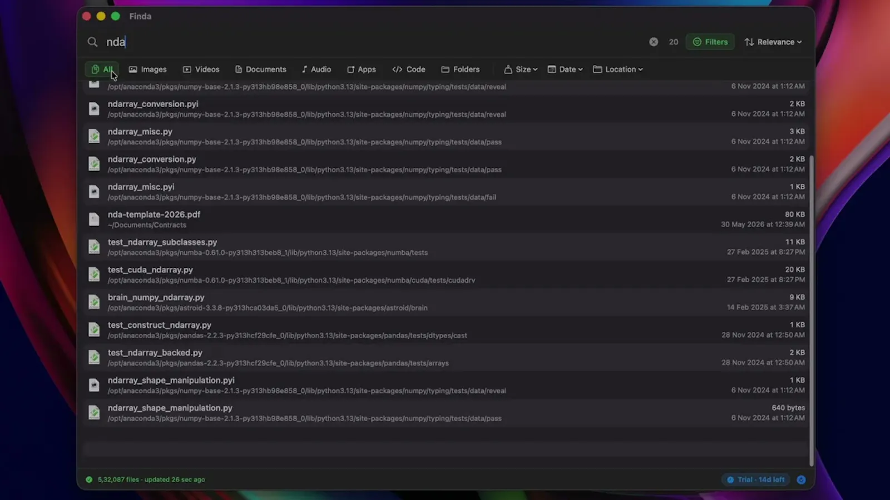890x500 pixels.
Task: Click the file icon of test_construct_ndarray.py
Action: point(94,331)
